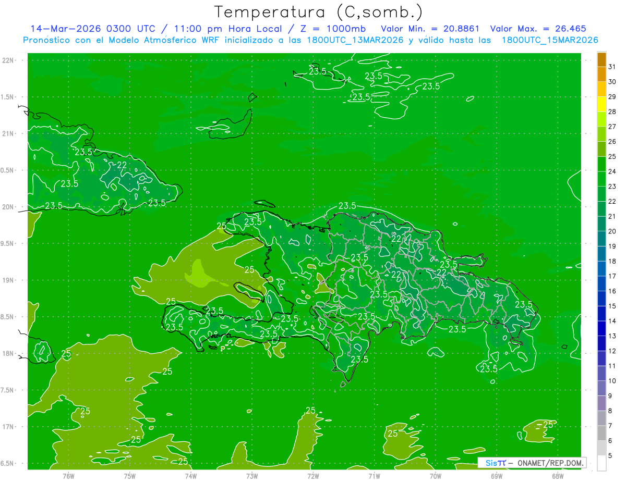Click the '68W' longitude axis label
The height and width of the screenshot is (483, 626).
tap(557, 476)
